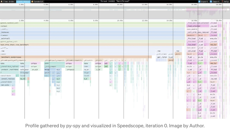Screen dimensions: 230x129
Task: Click the Help question mark icon
Action: (222, 1)
